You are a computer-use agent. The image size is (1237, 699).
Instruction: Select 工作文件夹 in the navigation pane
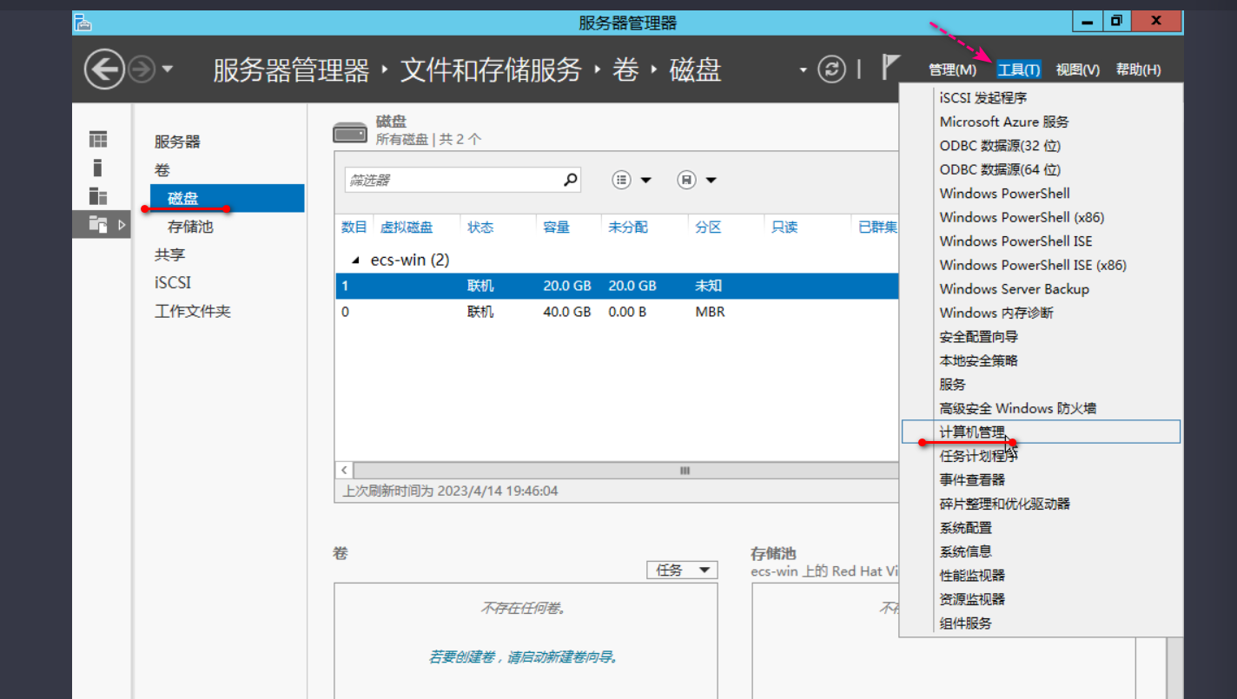pyautogui.click(x=192, y=311)
